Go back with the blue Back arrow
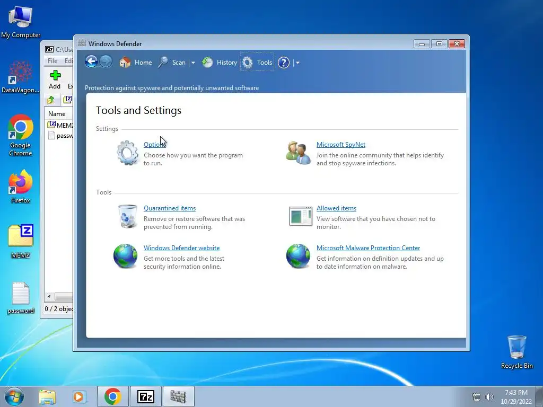This screenshot has height=407, width=543. point(91,62)
